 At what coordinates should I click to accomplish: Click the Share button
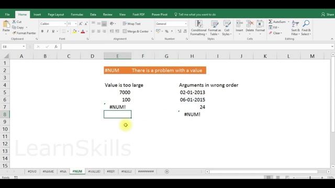[327, 15]
